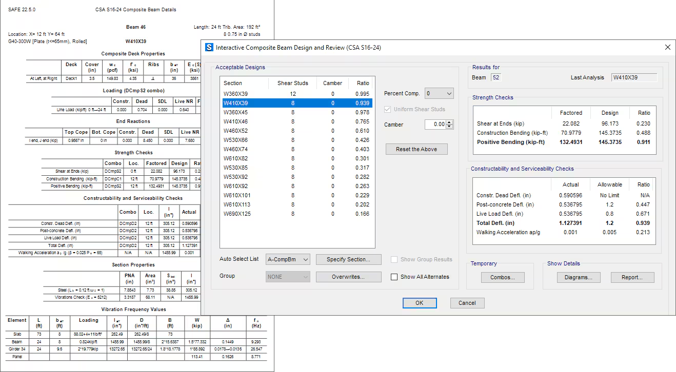Open the Overwrites dialog
The width and height of the screenshot is (676, 372).
coord(348,277)
